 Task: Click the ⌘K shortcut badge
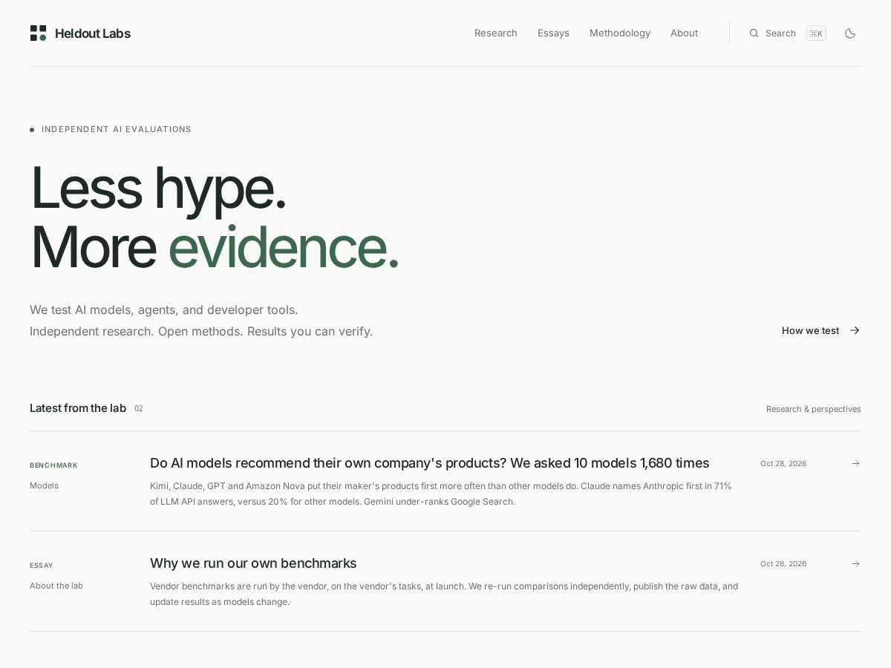tap(816, 33)
